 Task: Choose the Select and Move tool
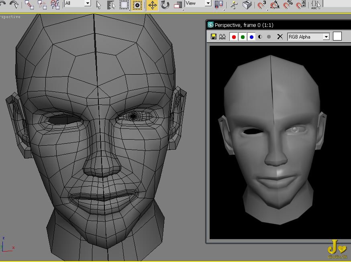(152, 5)
